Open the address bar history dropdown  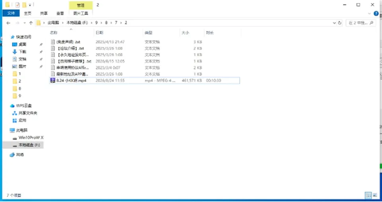[x=334, y=23]
